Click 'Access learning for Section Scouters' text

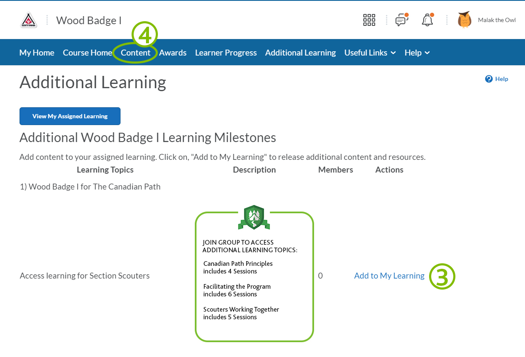(85, 276)
